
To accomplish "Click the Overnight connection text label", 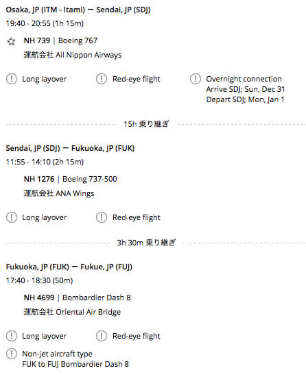I will click(244, 79).
